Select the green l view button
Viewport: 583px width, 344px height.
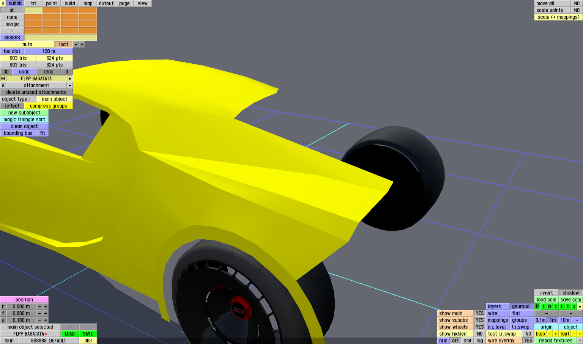pyautogui.click(x=562, y=306)
